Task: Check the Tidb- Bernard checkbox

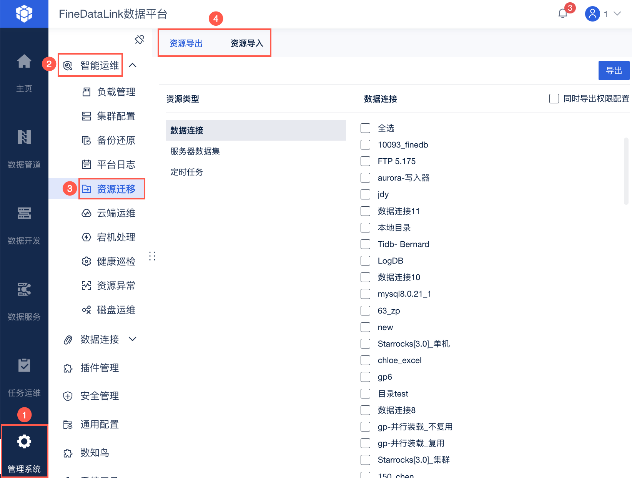Action: coord(366,244)
